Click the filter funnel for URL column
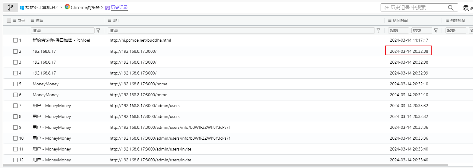The width and height of the screenshot is (473, 168). pyautogui.click(x=378, y=30)
